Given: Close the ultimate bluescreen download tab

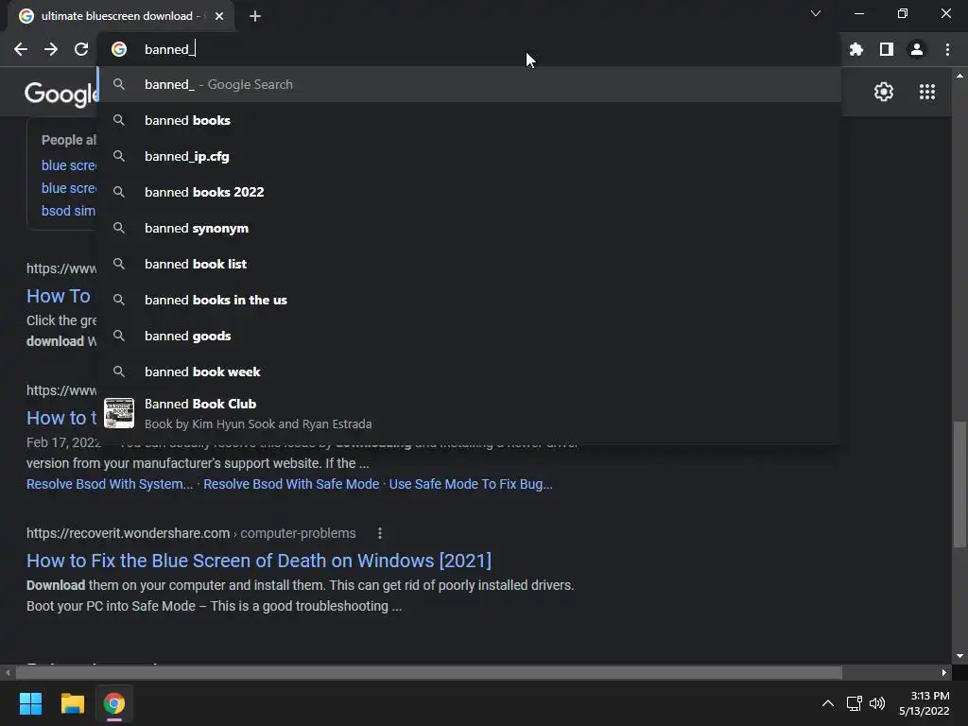Looking at the screenshot, I should coord(219,16).
